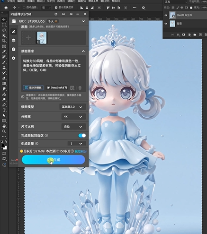
Task: Open the resolution 4K dropdown
Action: click(73, 117)
